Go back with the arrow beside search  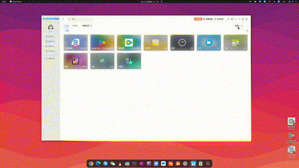[x=63, y=19]
